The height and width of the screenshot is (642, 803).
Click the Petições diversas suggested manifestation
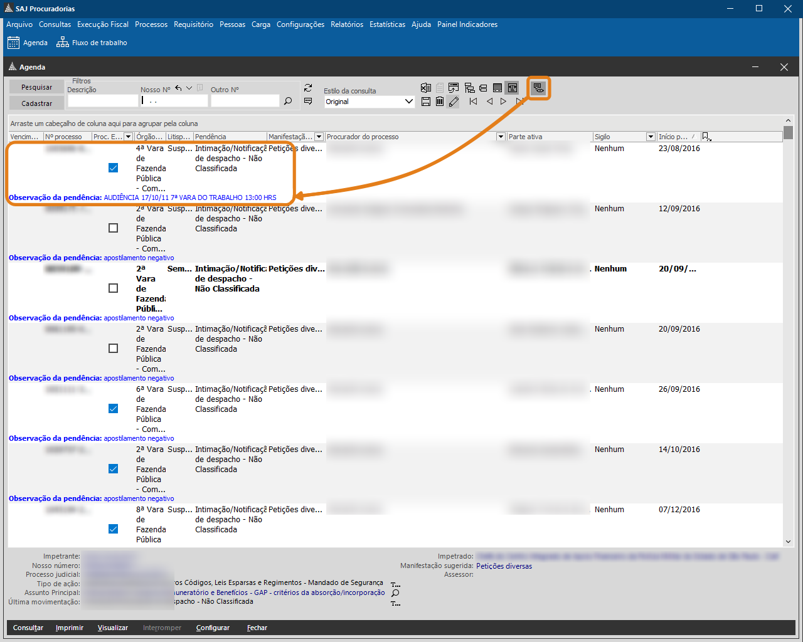point(504,566)
